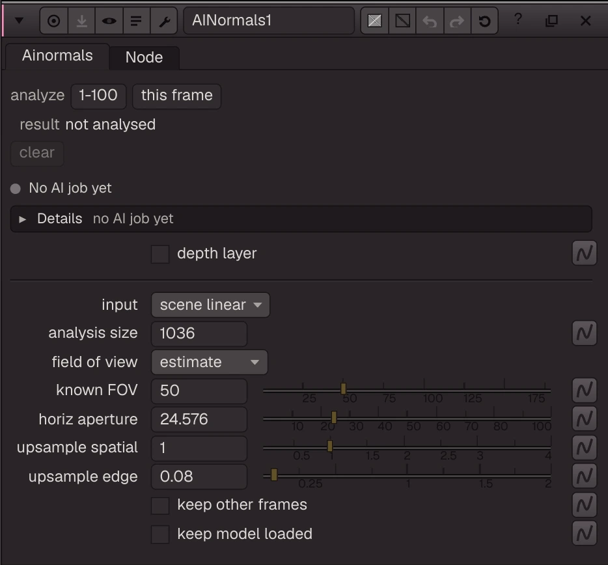Click the diagonal-slash box icon in the header
Viewport: 608px width, 565px height.
click(402, 21)
